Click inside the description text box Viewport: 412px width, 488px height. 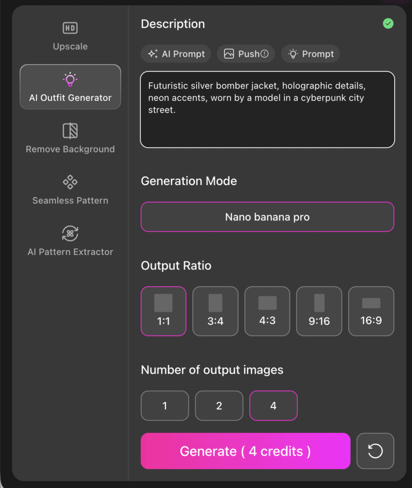point(267,108)
